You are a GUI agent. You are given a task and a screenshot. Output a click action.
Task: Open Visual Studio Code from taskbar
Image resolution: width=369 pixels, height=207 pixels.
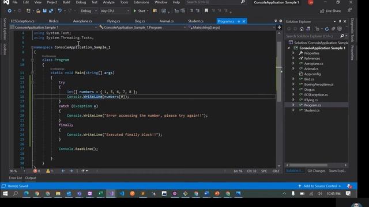(x=122, y=194)
